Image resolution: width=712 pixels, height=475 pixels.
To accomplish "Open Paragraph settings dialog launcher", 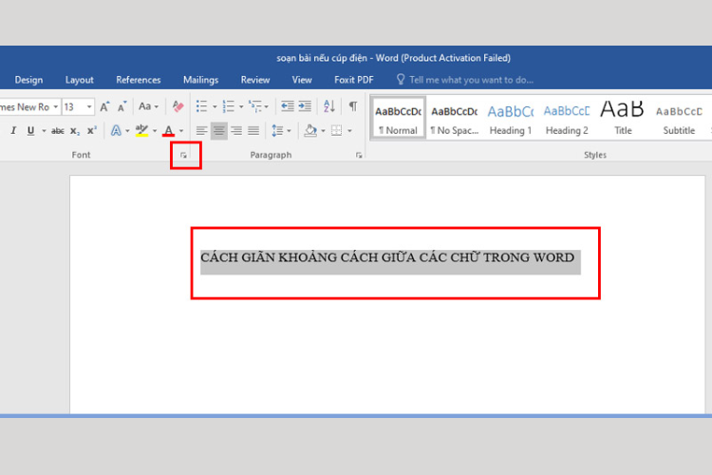I will (x=359, y=156).
